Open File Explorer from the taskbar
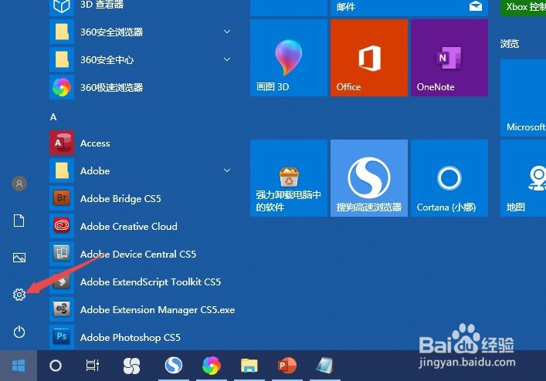The height and width of the screenshot is (381, 546). 249,366
